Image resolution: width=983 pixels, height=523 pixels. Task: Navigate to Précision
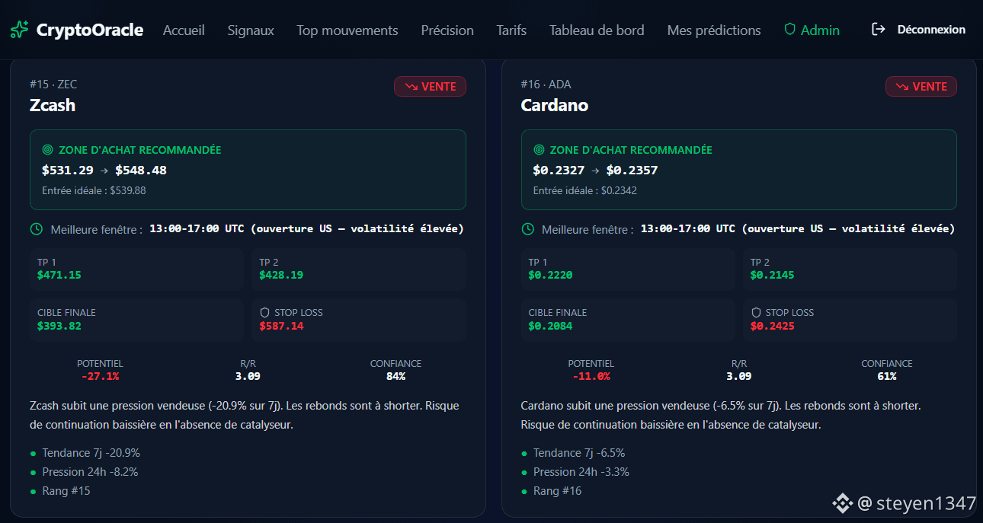tap(447, 30)
